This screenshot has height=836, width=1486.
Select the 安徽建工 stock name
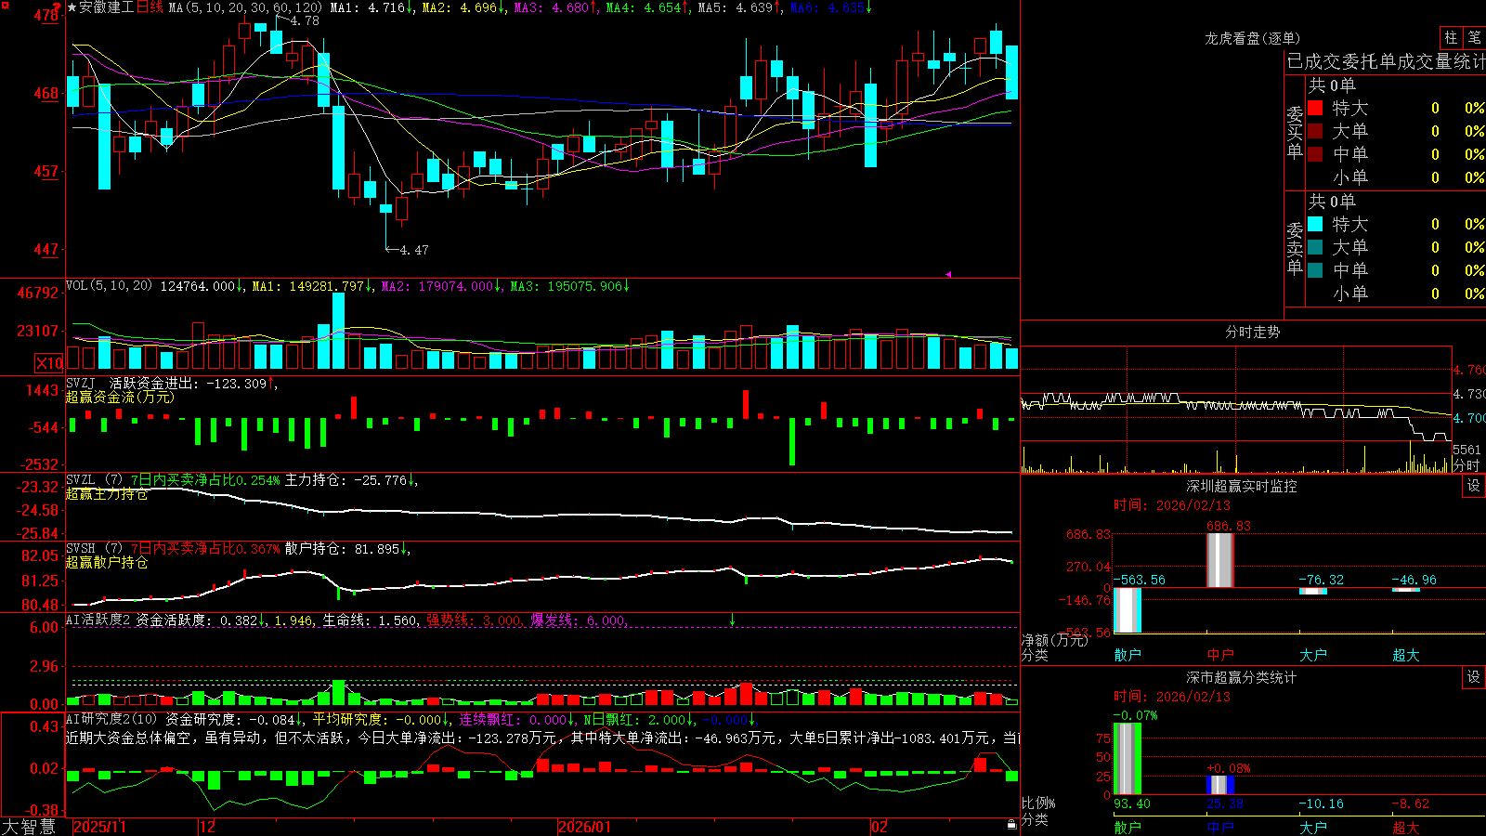[107, 7]
